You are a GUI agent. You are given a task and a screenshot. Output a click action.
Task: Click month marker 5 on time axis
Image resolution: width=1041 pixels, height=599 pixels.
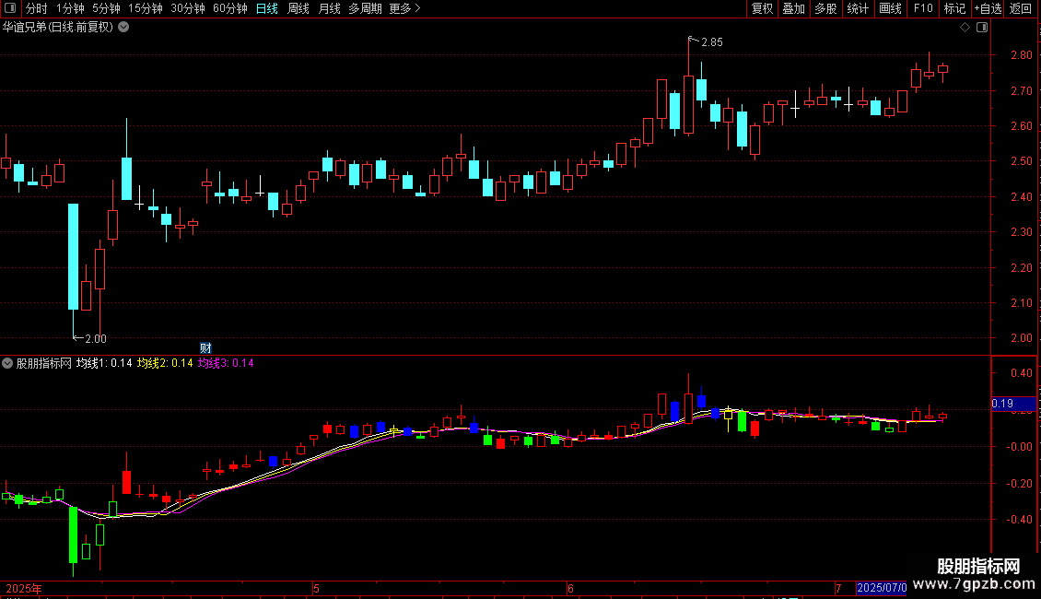click(x=317, y=588)
